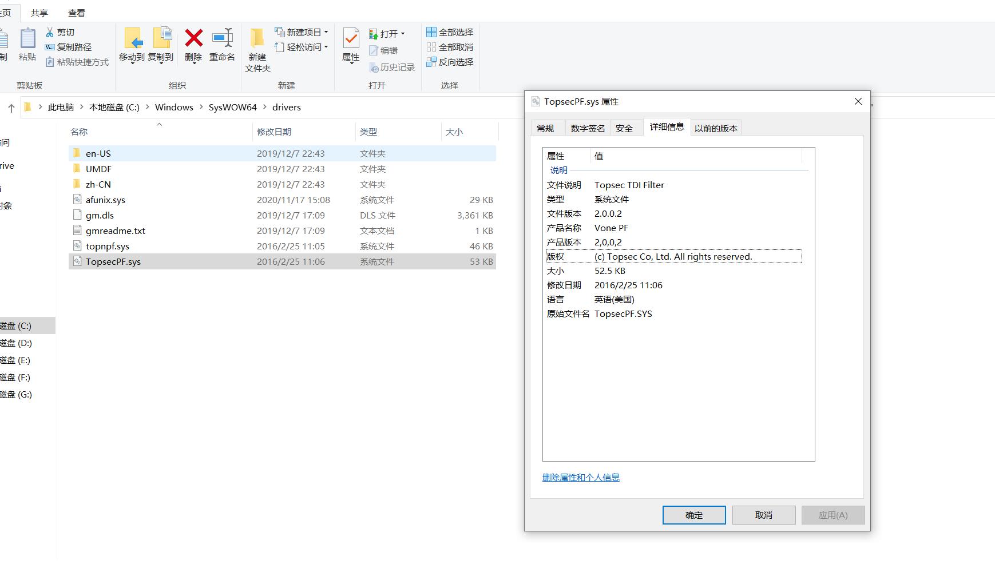Switch to the 以前的版本 (Previous Versions) tab
Viewport: 995px width, 564px height.
(716, 128)
